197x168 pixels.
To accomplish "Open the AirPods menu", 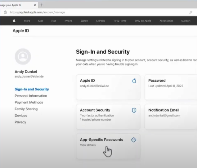I will [x=100, y=21].
